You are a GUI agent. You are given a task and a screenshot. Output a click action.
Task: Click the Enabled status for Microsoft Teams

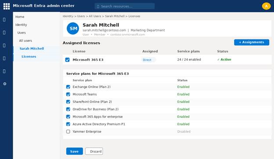click(183, 94)
